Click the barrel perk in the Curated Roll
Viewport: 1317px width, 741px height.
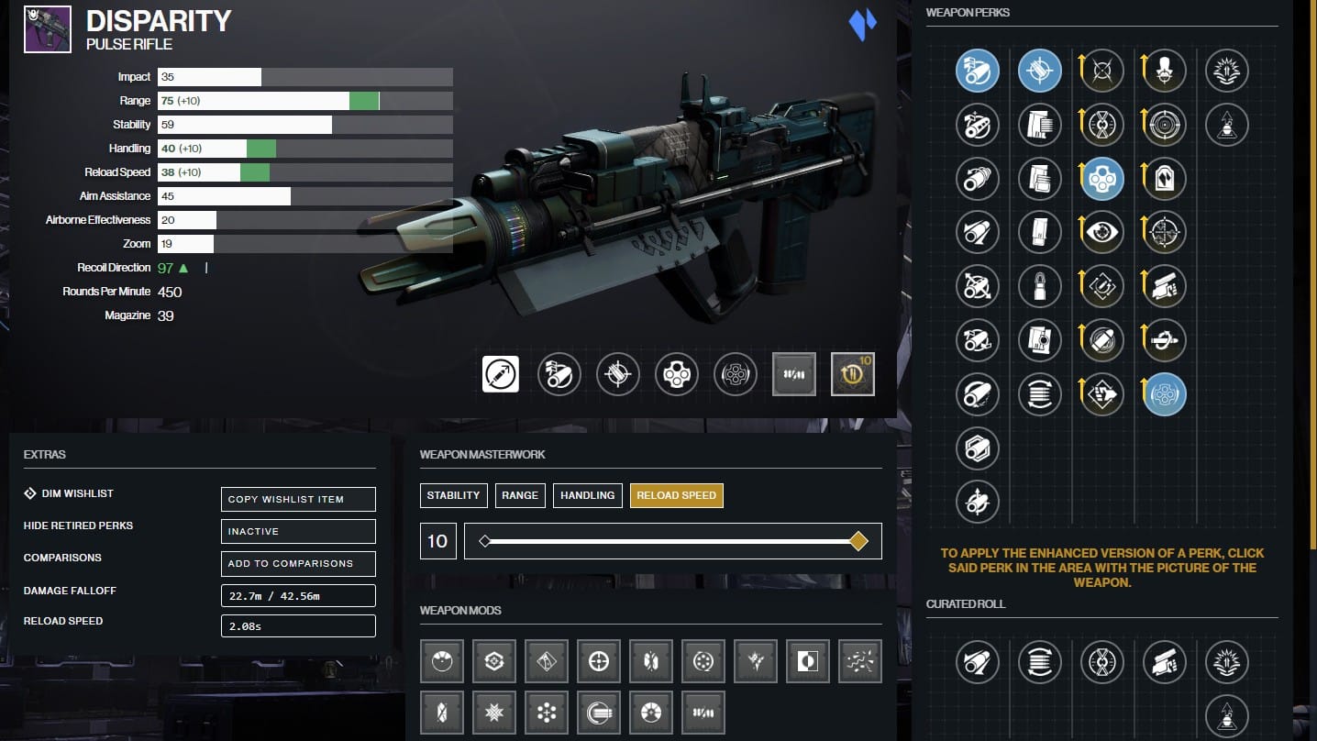[978, 661]
